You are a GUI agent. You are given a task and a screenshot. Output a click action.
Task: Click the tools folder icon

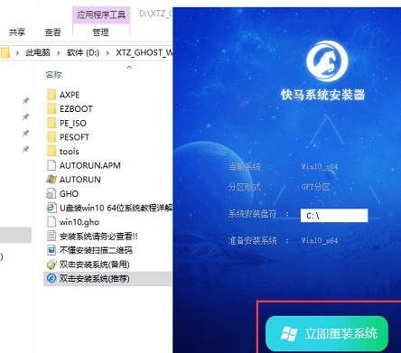tap(51, 151)
